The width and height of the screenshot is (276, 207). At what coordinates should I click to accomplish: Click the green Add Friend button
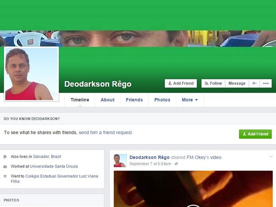[x=255, y=134]
